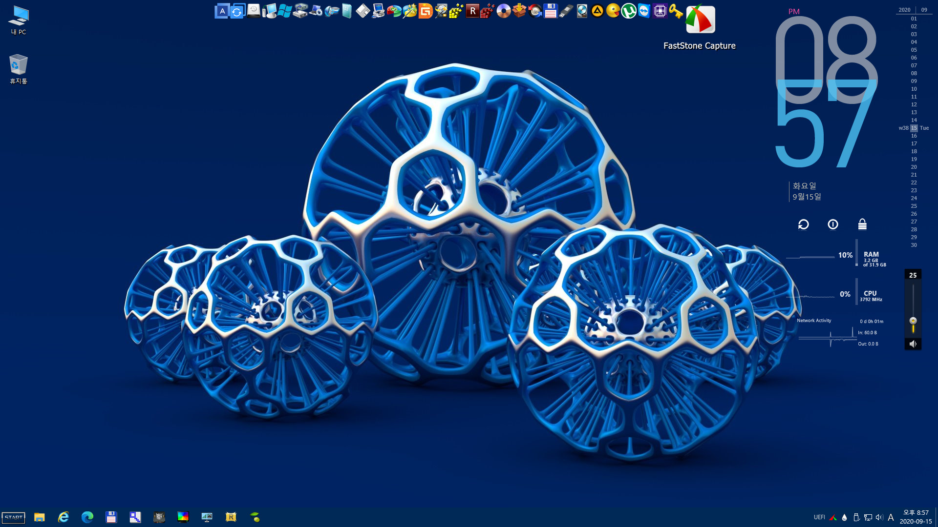Launch the orange 'G' icon in dock

click(x=426, y=11)
